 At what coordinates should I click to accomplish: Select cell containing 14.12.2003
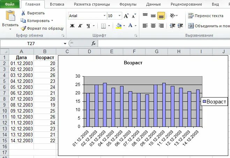[21, 141]
